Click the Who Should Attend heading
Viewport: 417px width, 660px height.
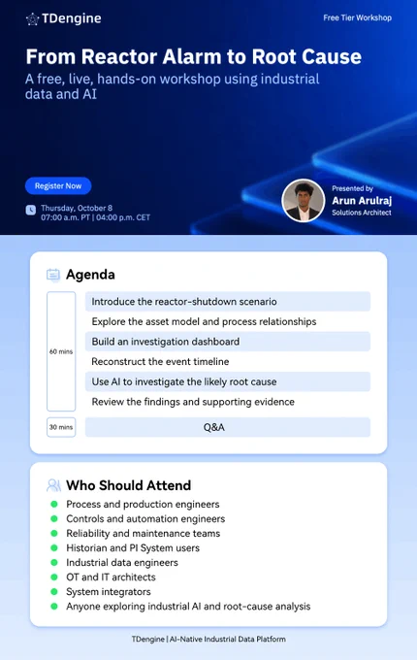pos(129,485)
